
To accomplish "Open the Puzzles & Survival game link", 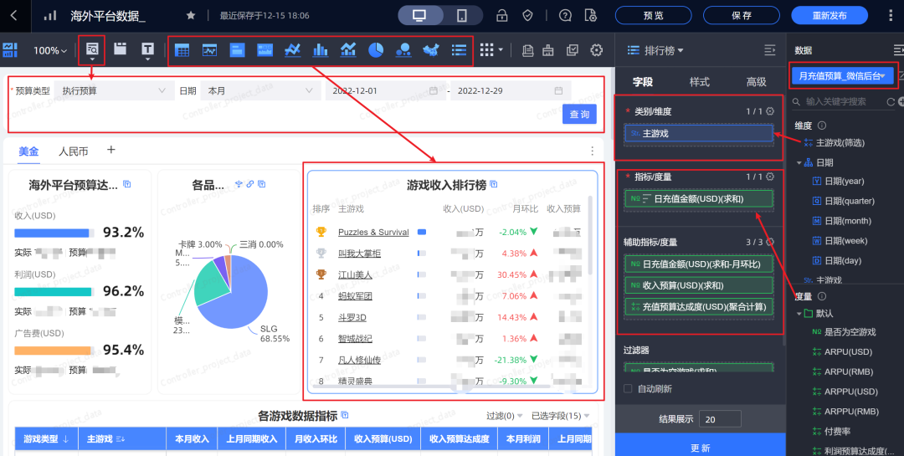I will click(373, 232).
